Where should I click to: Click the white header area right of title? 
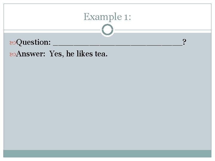(x=173, y=17)
